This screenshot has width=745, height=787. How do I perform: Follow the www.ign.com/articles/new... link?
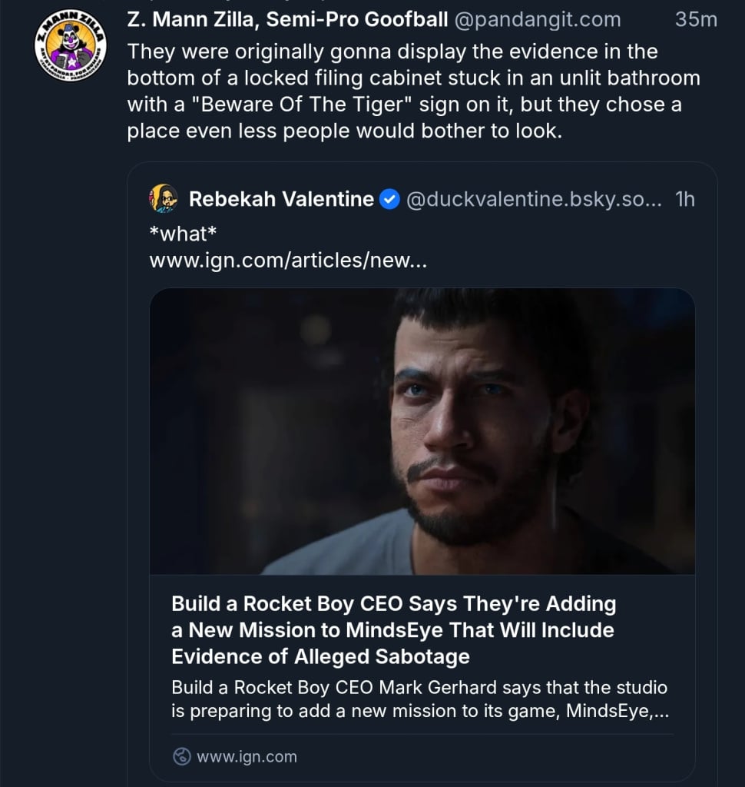pyautogui.click(x=288, y=261)
